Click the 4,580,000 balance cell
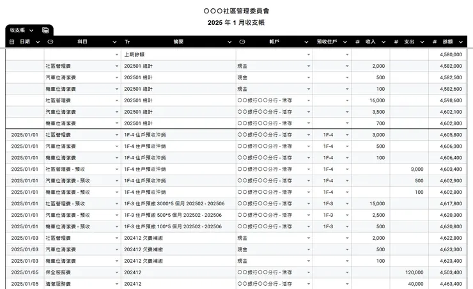This screenshot has height=289, width=473. click(447, 54)
